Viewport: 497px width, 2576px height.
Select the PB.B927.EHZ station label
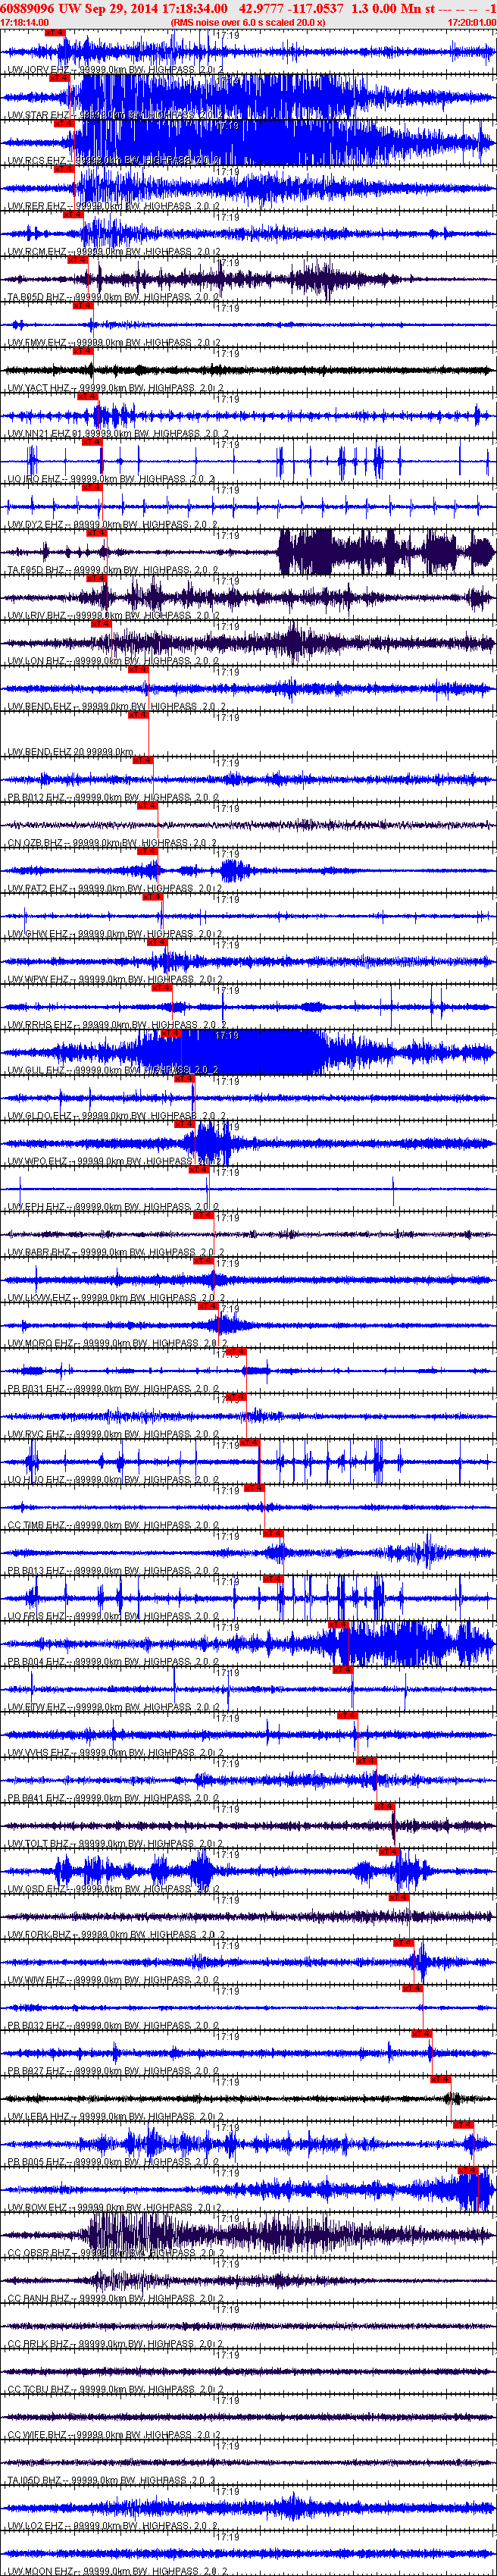coord(113,2071)
